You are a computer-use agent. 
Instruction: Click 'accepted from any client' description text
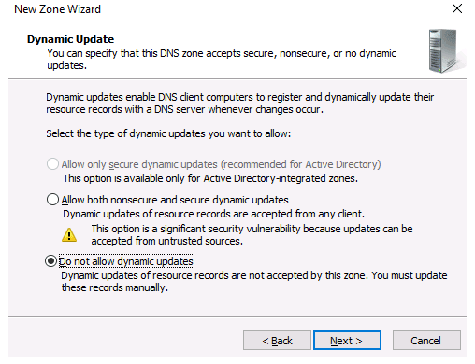213,214
